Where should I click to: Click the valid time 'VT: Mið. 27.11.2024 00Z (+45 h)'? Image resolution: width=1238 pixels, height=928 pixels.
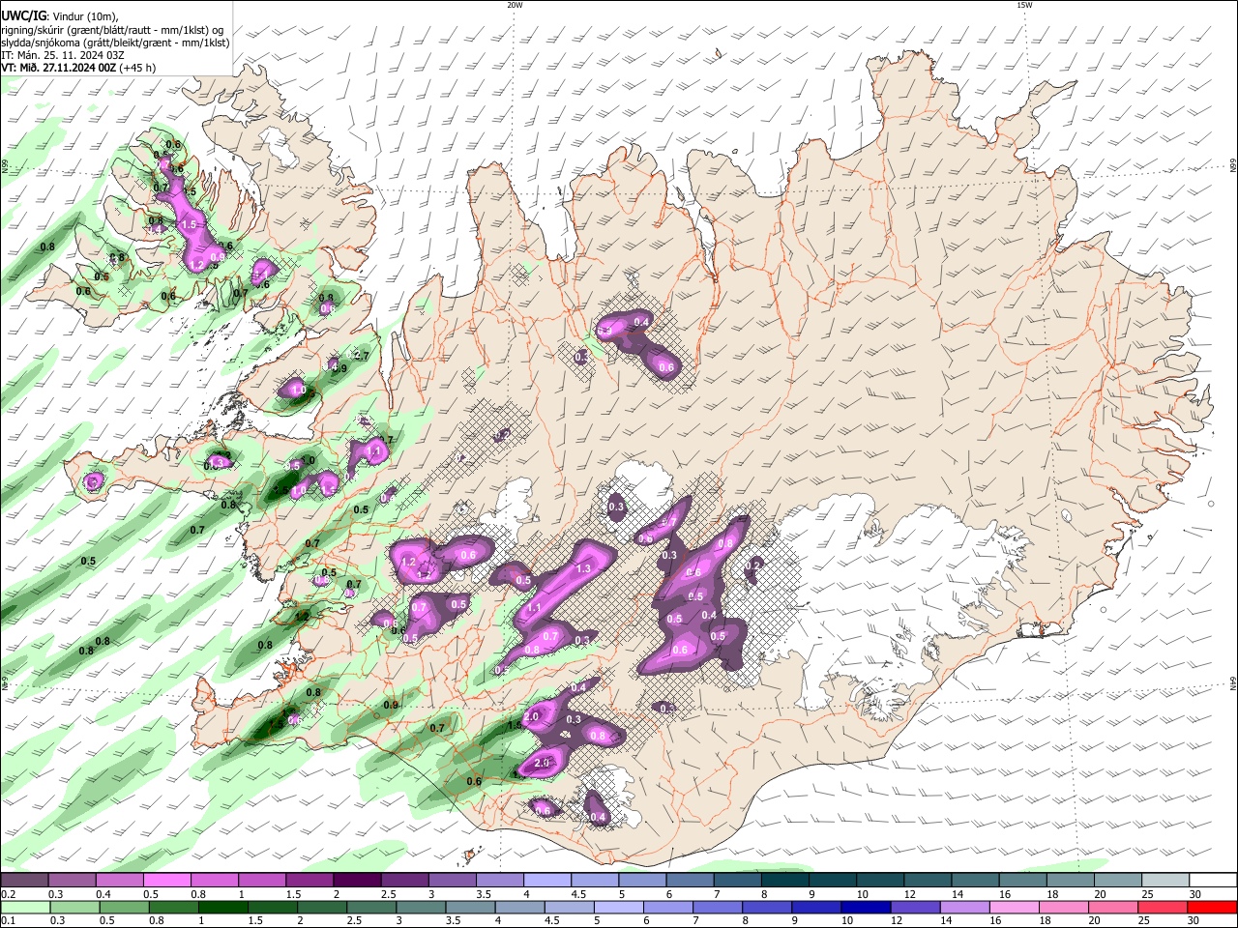pos(78,68)
